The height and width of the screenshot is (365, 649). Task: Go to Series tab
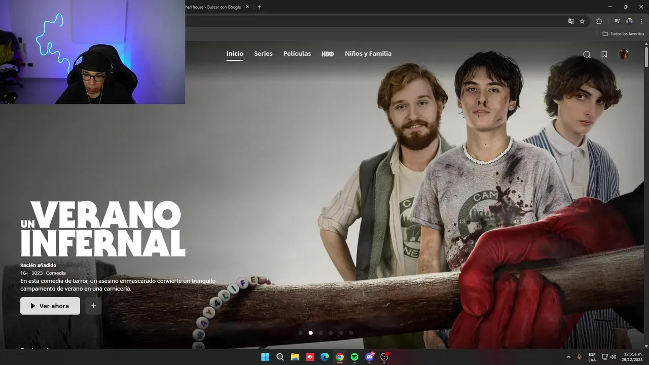tap(263, 54)
